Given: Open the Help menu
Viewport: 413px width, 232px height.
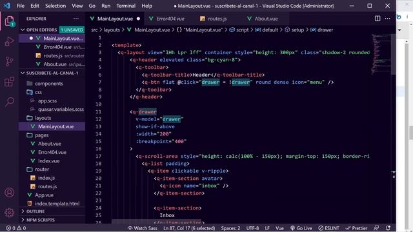Looking at the screenshot, I should click(146, 6).
